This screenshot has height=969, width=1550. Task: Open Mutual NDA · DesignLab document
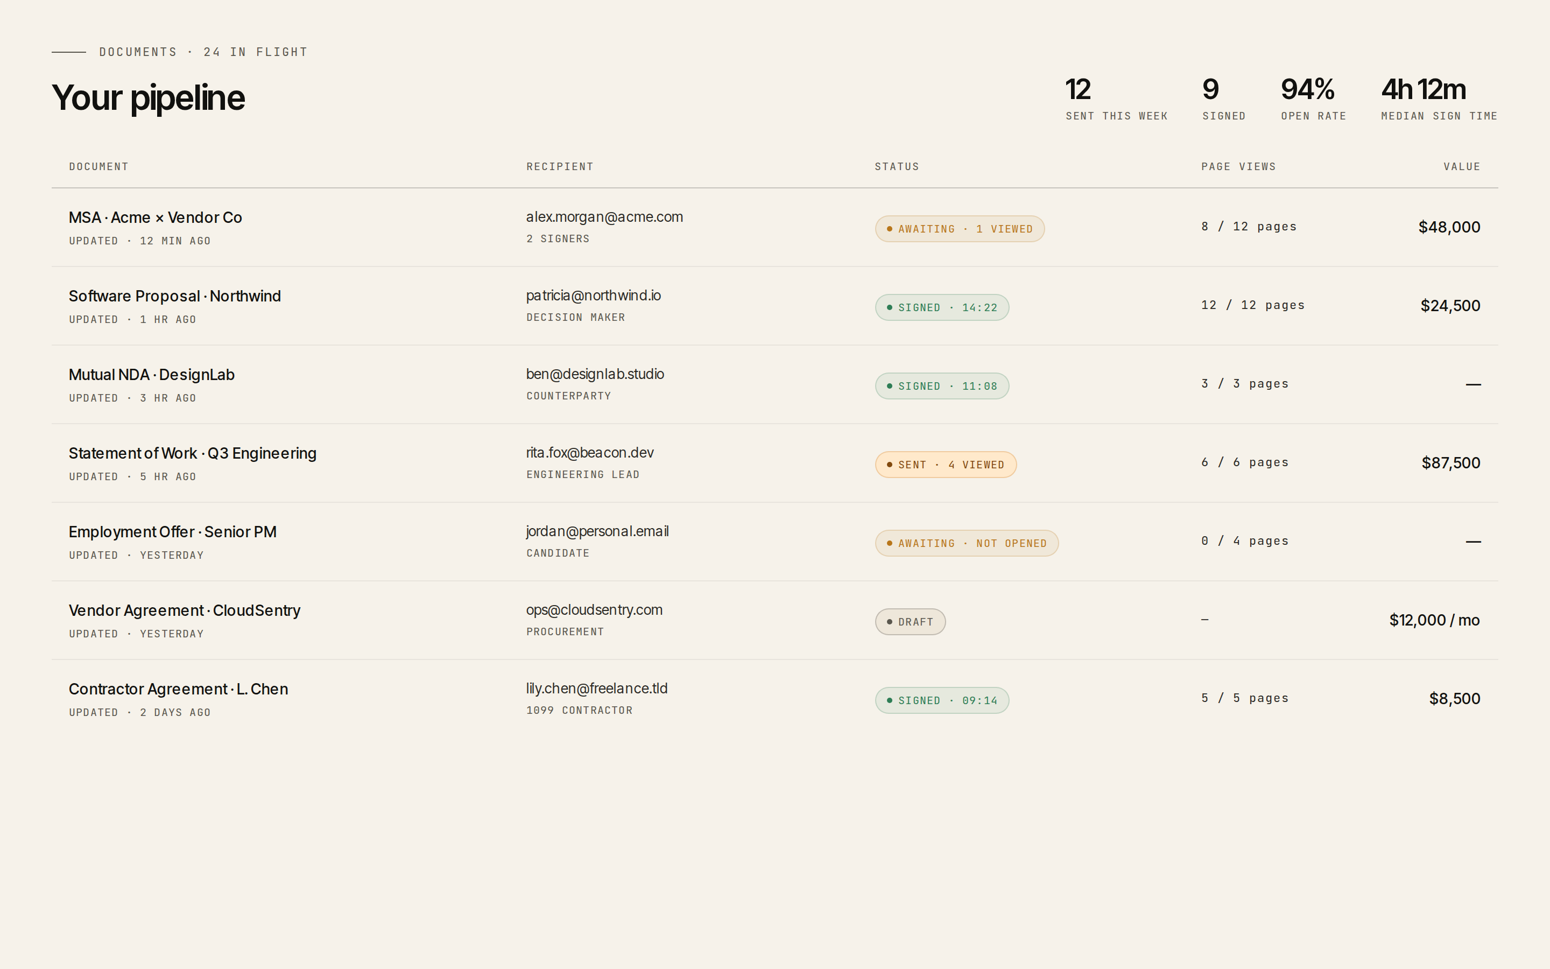click(x=152, y=375)
